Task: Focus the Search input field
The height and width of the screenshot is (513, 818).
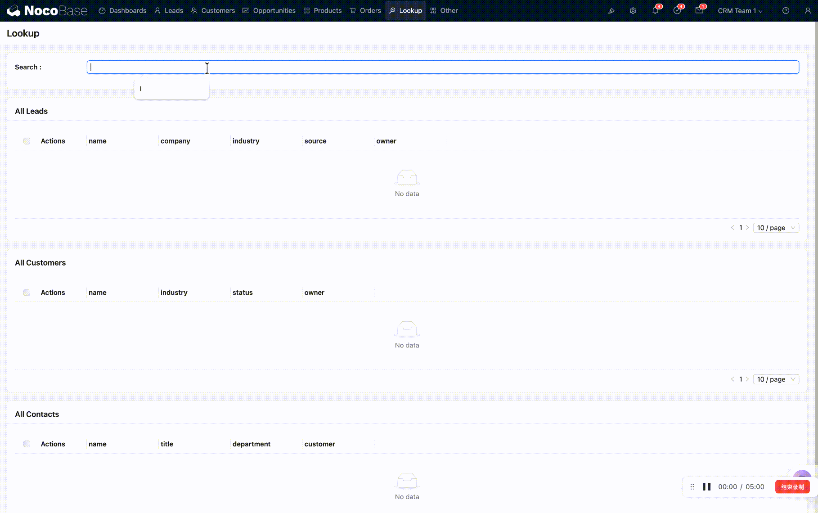Action: click(443, 67)
